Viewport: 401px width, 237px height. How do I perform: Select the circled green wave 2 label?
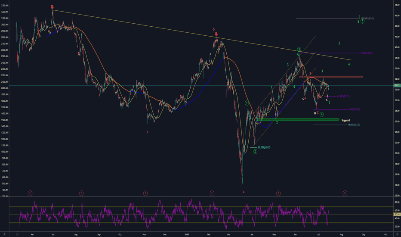pos(255,152)
